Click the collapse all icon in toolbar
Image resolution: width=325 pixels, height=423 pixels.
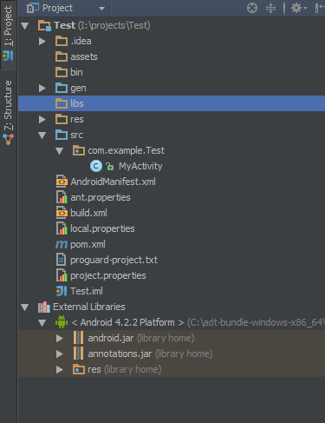pos(270,8)
